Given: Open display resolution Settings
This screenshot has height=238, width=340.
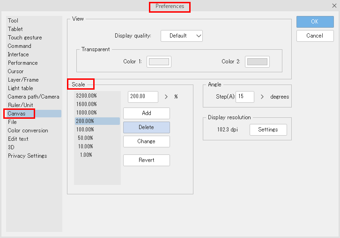Looking at the screenshot, I should [x=268, y=130].
